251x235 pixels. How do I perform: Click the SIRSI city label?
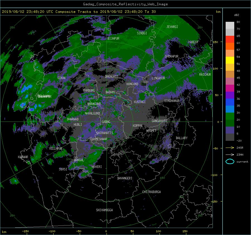63,169
